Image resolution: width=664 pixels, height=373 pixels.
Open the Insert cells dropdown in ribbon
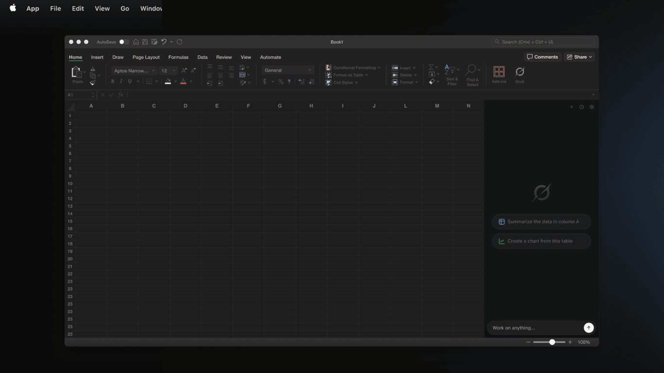click(x=404, y=68)
